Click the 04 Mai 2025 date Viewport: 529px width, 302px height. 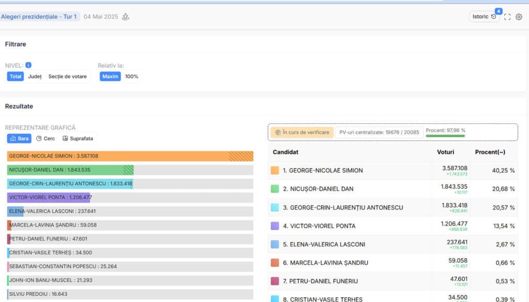tap(101, 17)
